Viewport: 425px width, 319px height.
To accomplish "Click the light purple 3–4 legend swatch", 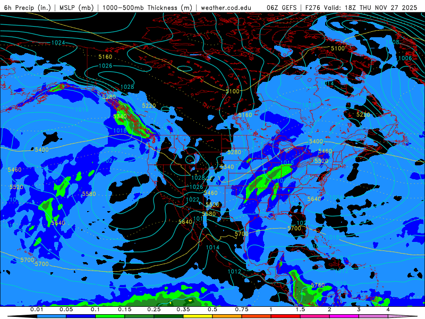I will (x=373, y=316).
